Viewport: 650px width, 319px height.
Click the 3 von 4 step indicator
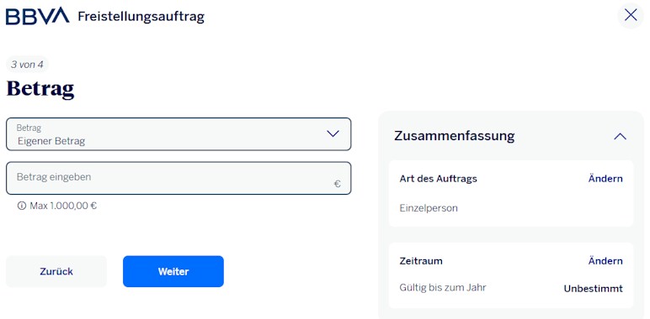27,65
